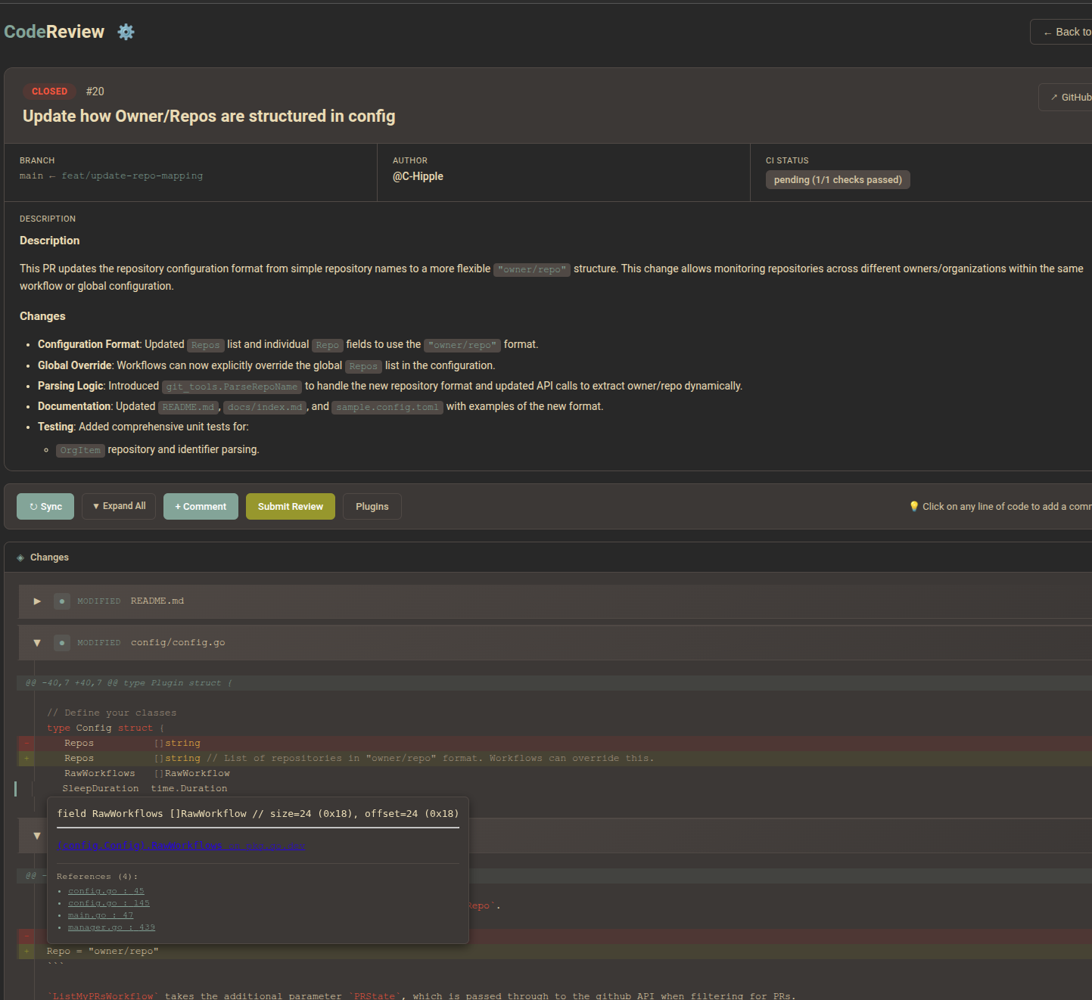Click the #20 pull request number
This screenshot has width=1092, height=1000.
(x=95, y=92)
